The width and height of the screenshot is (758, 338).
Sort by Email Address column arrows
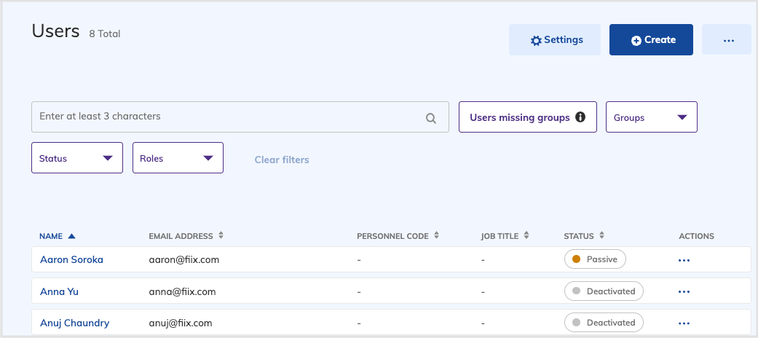point(221,236)
